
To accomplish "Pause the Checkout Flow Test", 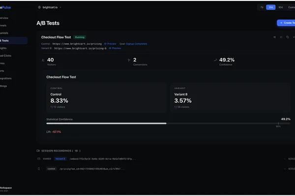I will [x=274, y=37].
